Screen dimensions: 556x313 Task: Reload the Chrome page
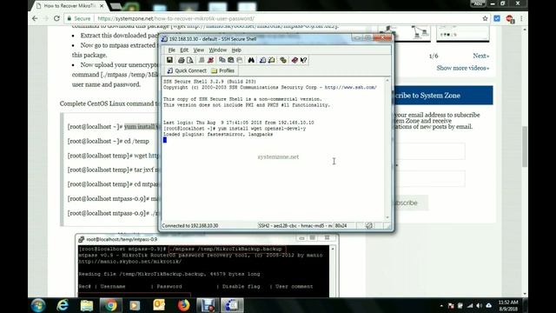coord(56,18)
